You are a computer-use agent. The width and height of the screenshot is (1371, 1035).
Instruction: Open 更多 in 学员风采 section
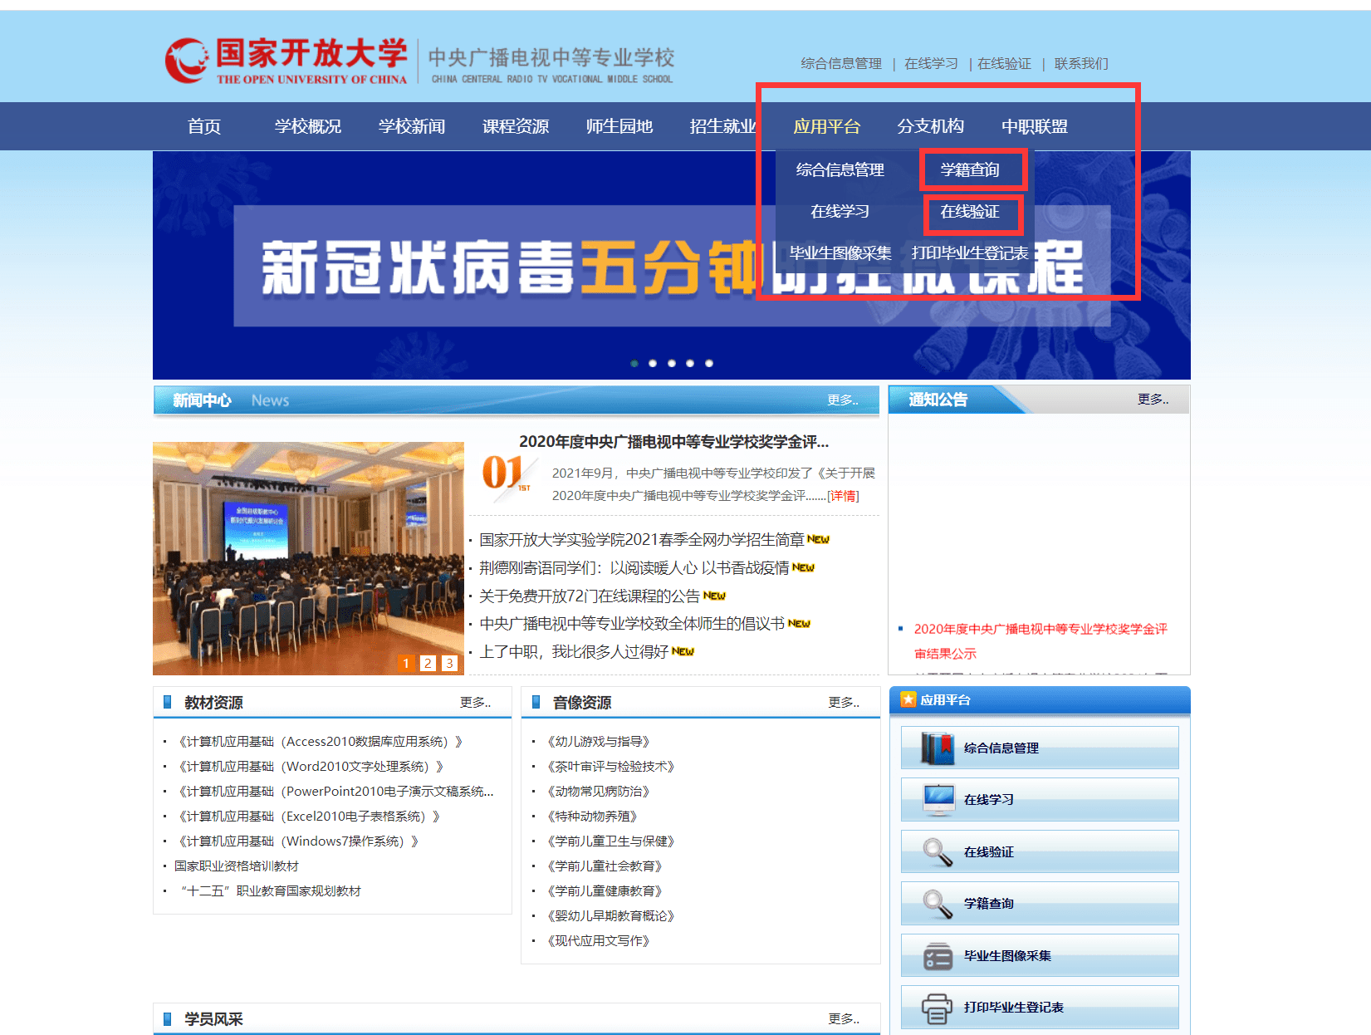[x=843, y=1018]
